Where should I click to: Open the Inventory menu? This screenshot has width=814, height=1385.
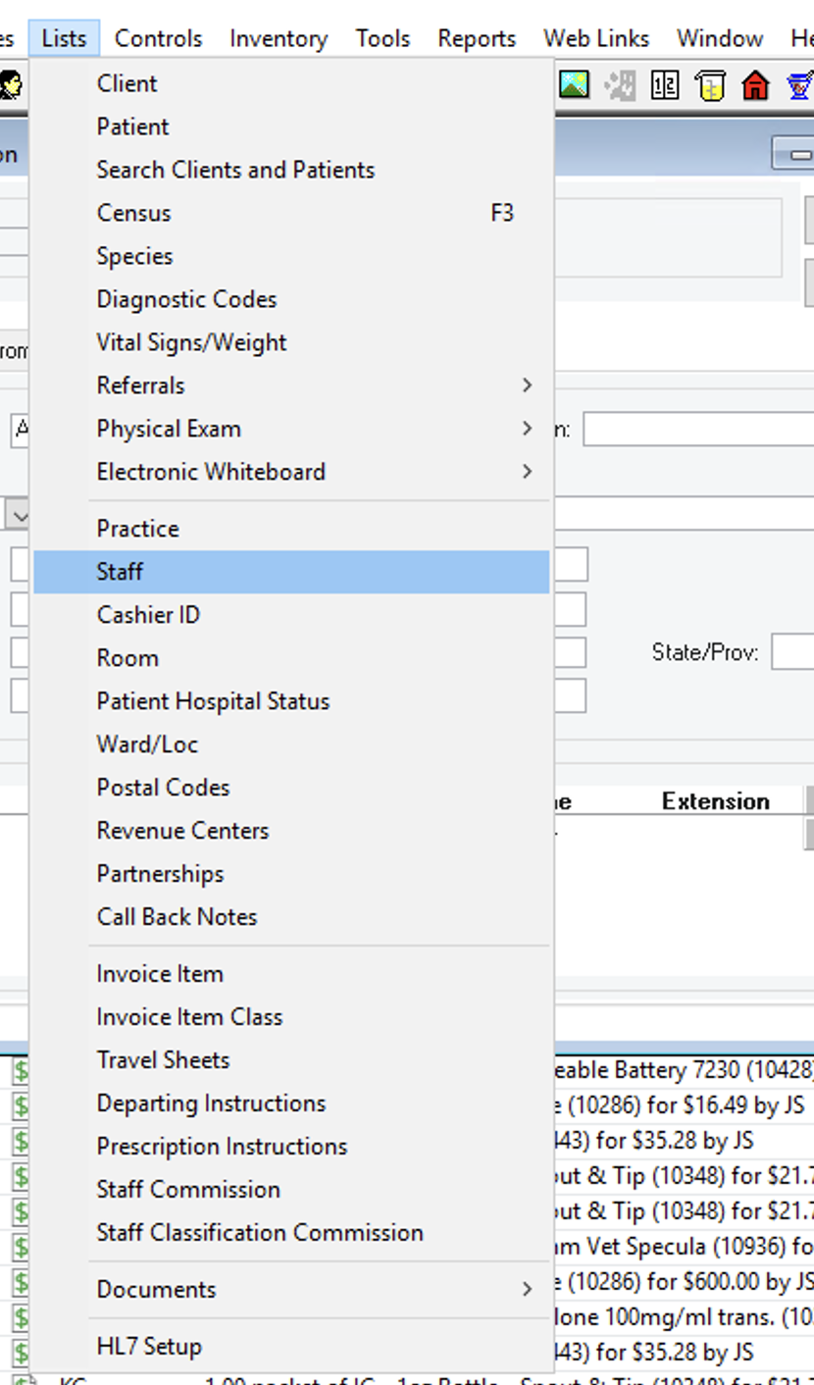[x=279, y=38]
